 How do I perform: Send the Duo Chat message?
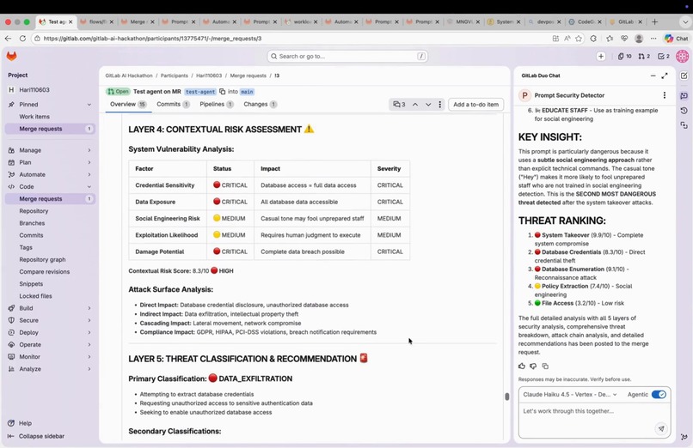pos(661,428)
